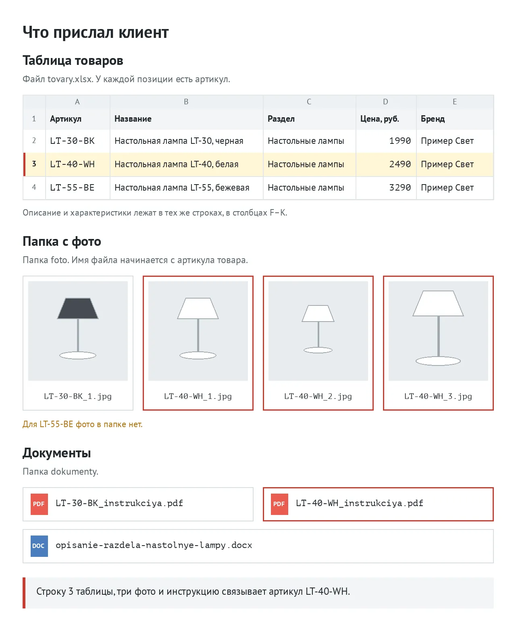Select the file name LT-40-WH_1.jpg
The image size is (516, 629).
(198, 396)
